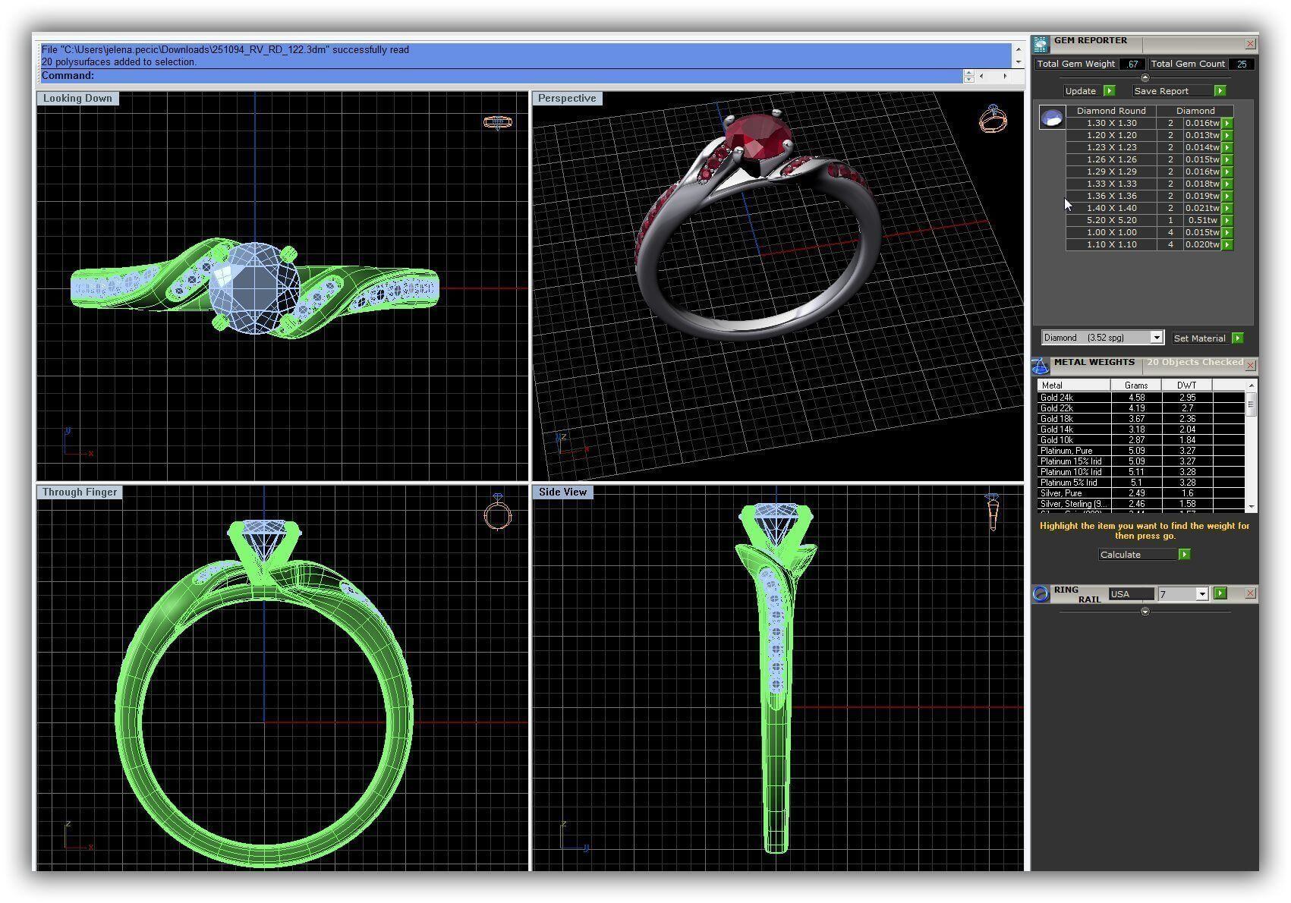The width and height of the screenshot is (1291, 903).
Task: Click the Metal Weights scale icon
Action: coord(1041,366)
